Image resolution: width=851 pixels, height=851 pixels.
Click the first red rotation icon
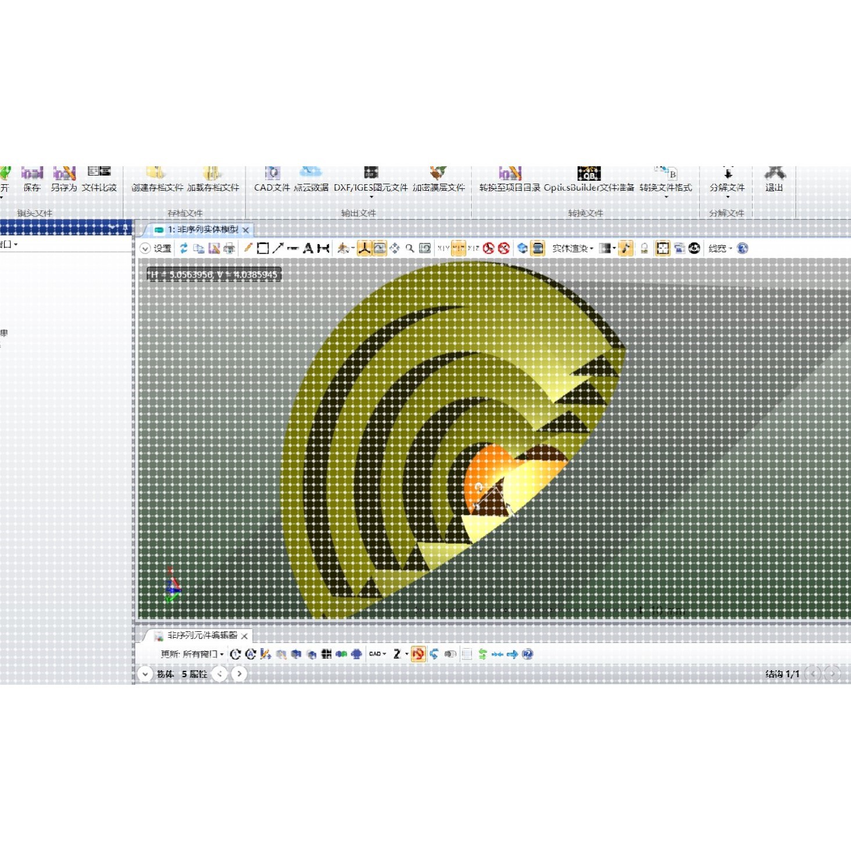(489, 248)
